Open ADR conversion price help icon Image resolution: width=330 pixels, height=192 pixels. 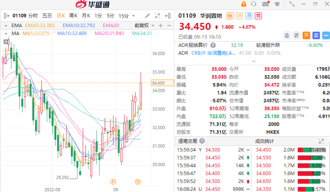[213, 45]
